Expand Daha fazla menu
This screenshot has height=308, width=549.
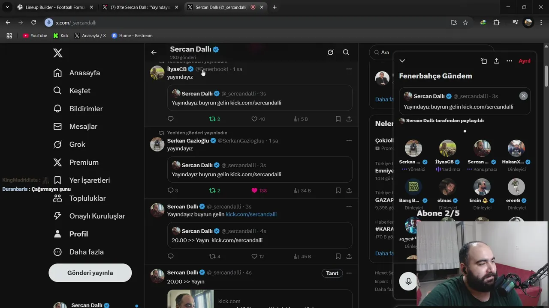[x=78, y=252]
